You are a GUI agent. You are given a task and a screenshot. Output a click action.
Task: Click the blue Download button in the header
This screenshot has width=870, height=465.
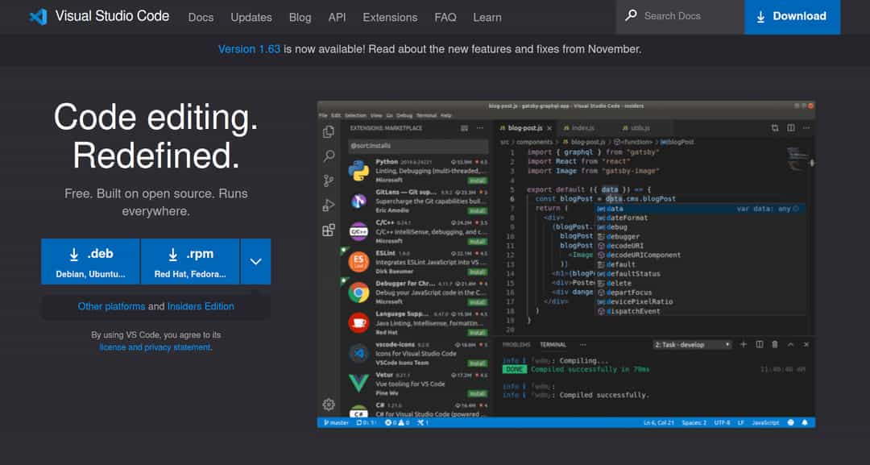point(793,17)
